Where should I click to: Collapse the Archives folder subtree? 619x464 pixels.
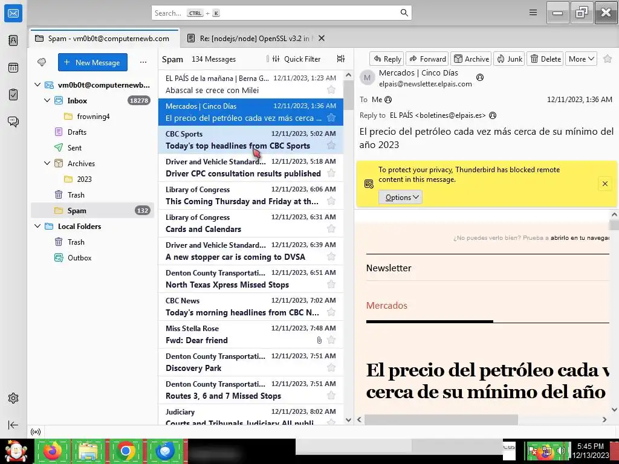coord(47,163)
